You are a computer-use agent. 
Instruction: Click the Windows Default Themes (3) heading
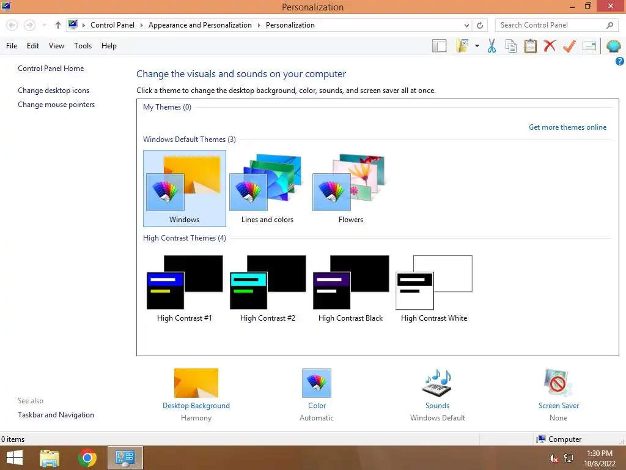190,140
